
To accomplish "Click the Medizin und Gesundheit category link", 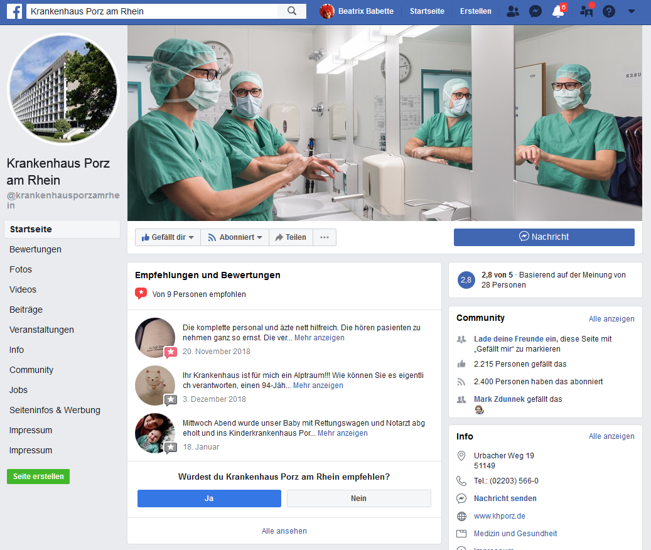I will coord(515,534).
